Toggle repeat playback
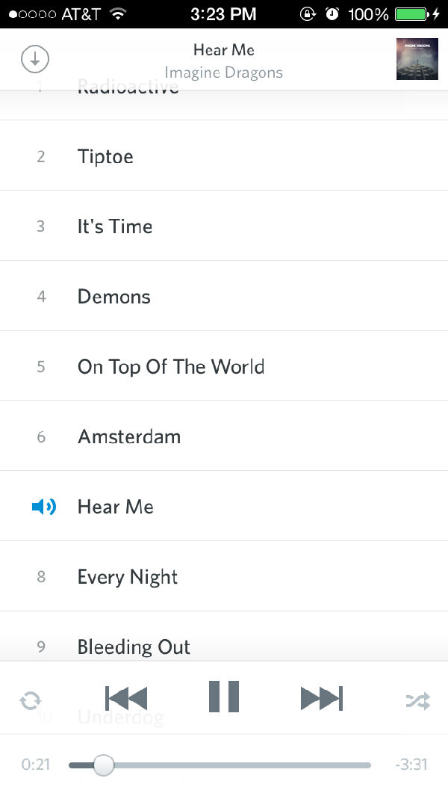This screenshot has width=448, height=796. pyautogui.click(x=31, y=701)
